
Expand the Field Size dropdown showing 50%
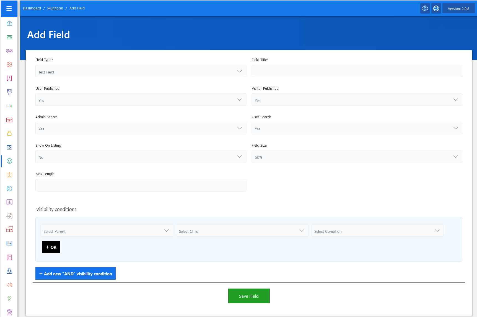(357, 157)
